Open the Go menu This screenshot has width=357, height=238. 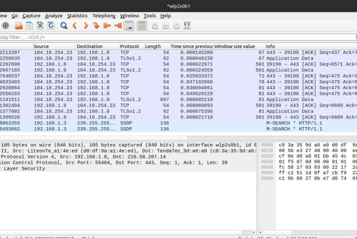pos(15,16)
